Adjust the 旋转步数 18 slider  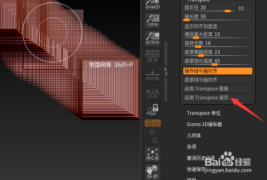[218, 44]
